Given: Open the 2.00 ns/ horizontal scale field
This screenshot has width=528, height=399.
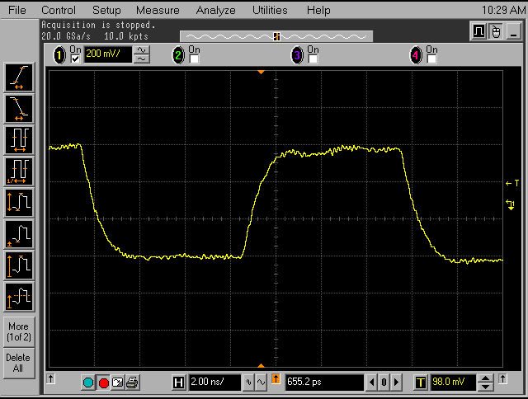Looking at the screenshot, I should coord(214,383).
